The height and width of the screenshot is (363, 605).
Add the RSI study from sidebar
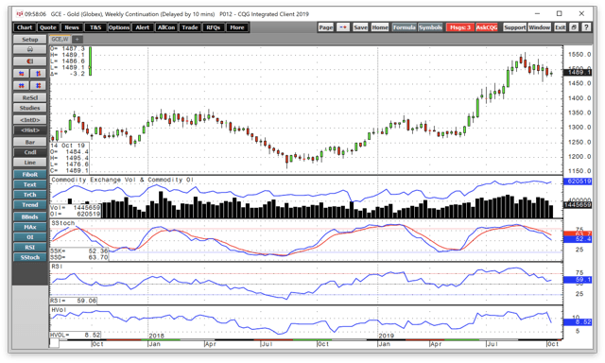pos(29,247)
